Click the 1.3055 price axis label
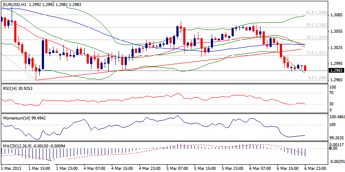The image size is (345, 172). 336,31
